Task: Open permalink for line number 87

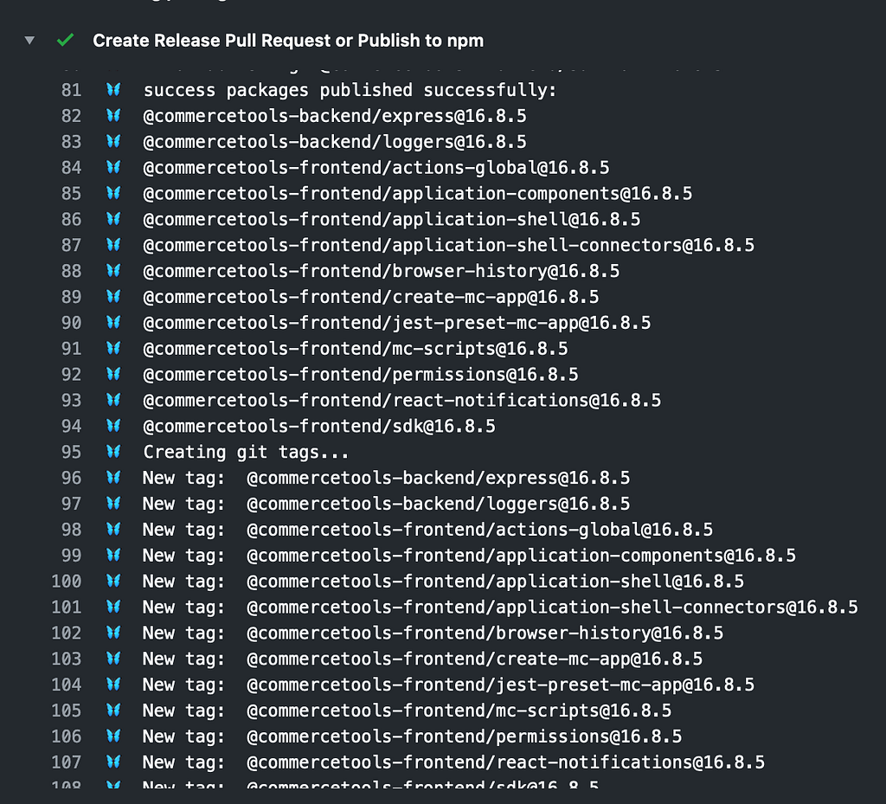Action: click(71, 245)
